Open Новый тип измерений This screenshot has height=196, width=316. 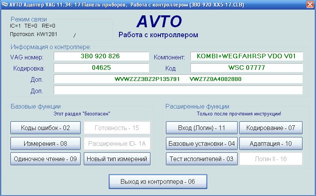coord(117,159)
